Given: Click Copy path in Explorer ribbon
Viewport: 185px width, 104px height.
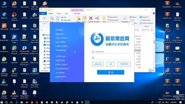Looking at the screenshot, I should pos(66,20).
